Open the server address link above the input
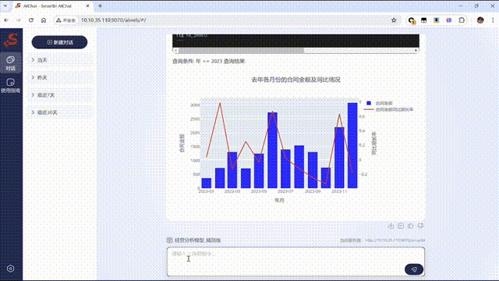This screenshot has height=281, width=499. click(395, 240)
